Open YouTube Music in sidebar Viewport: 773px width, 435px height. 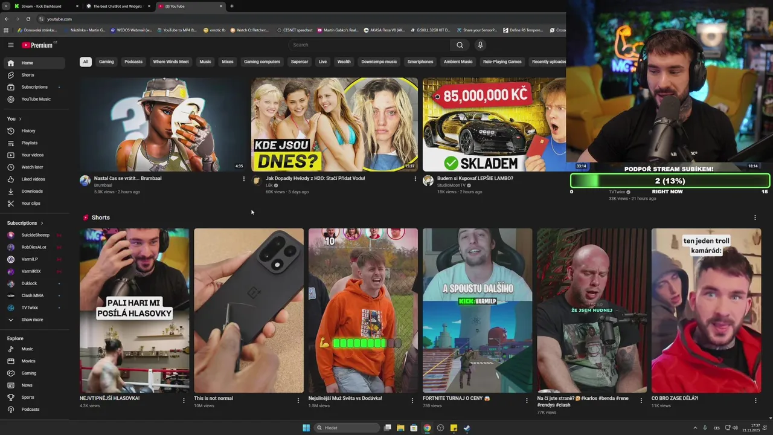(33, 99)
